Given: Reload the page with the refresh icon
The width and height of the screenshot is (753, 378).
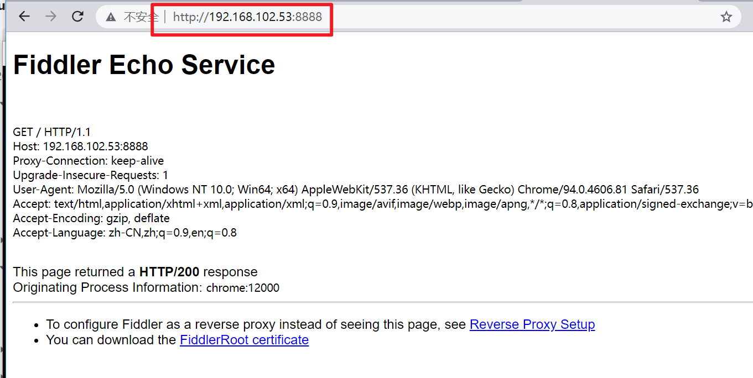Looking at the screenshot, I should pos(77,17).
